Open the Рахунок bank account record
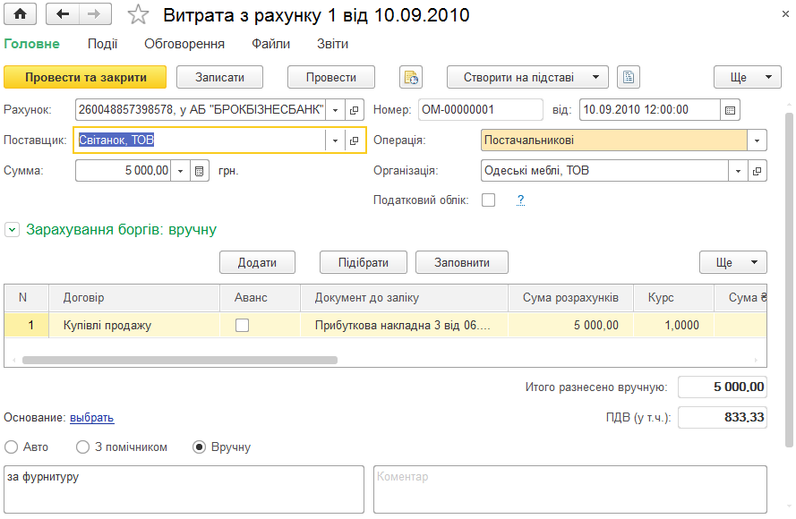Image resolution: width=796 pixels, height=519 pixels. (355, 109)
